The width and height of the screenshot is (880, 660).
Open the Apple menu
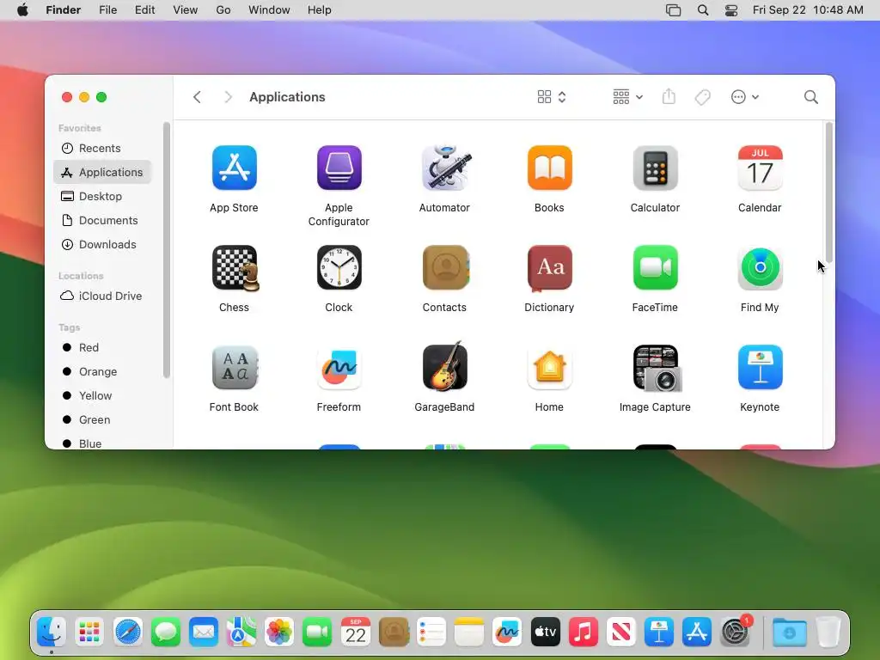(x=22, y=10)
